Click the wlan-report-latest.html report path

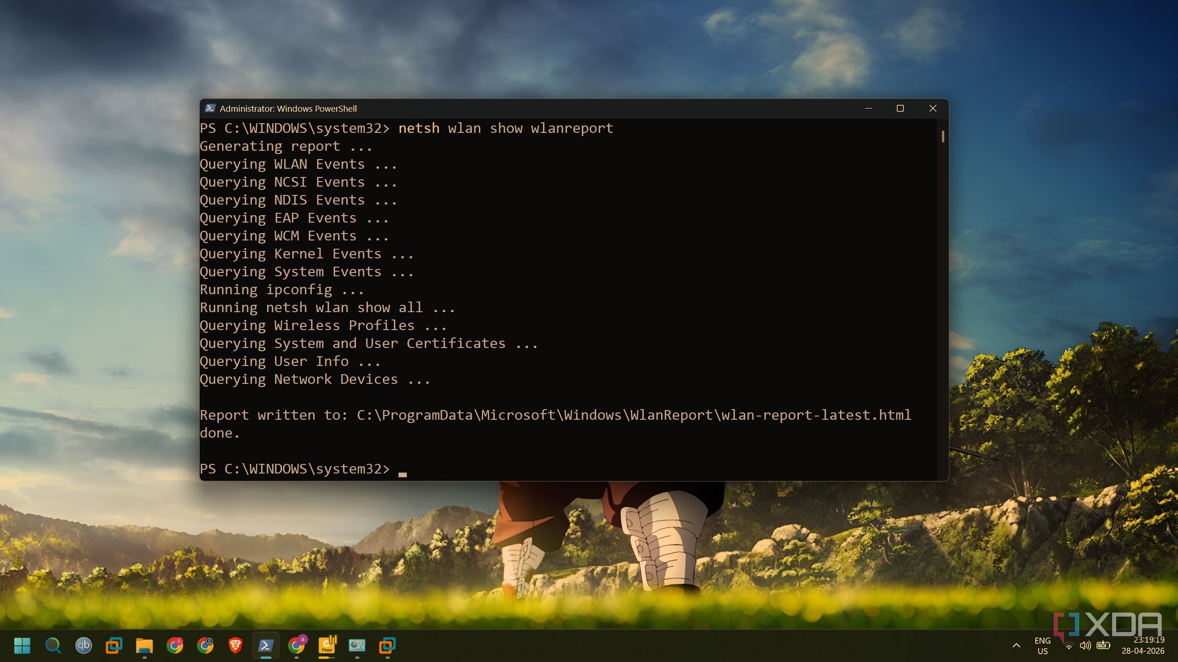point(634,415)
